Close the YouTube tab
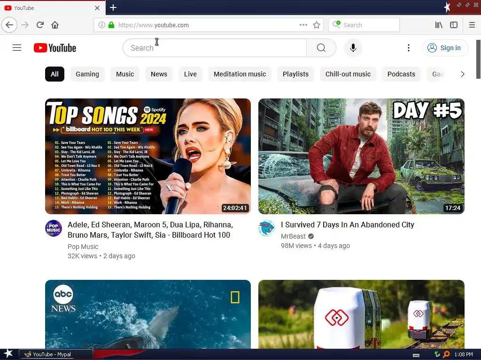Screen dimensions: 481x360 97,8
